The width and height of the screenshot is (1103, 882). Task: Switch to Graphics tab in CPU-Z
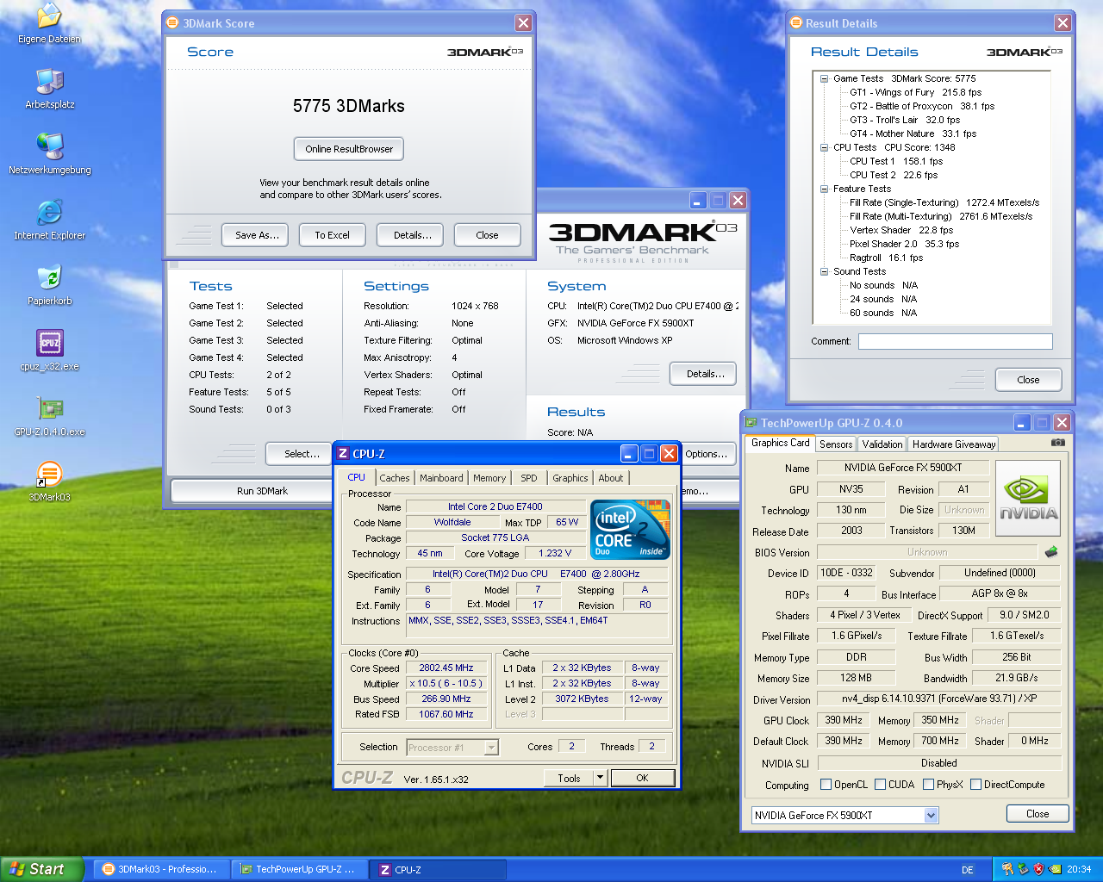pyautogui.click(x=570, y=478)
